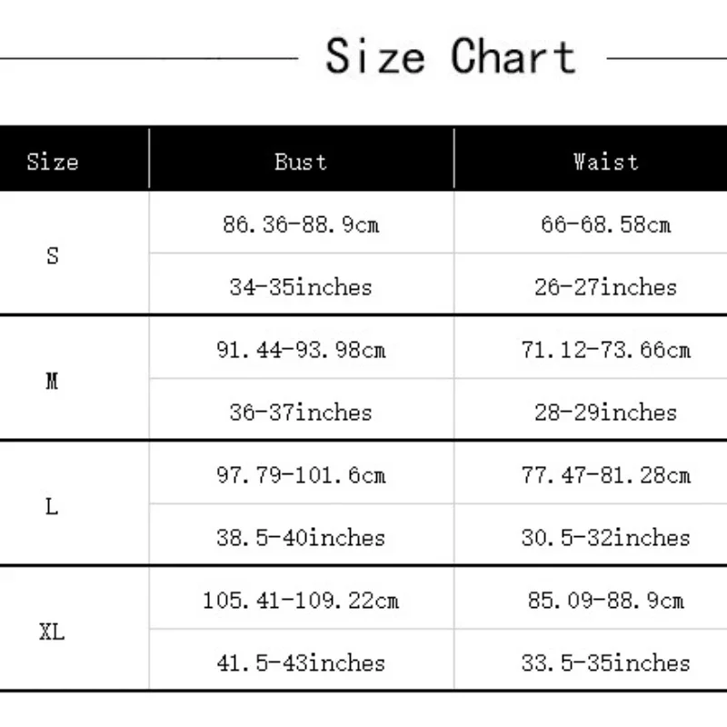Viewport: 727px width, 727px height.
Task: Select bust cell 86.36-88.9cm
Action: (301, 224)
